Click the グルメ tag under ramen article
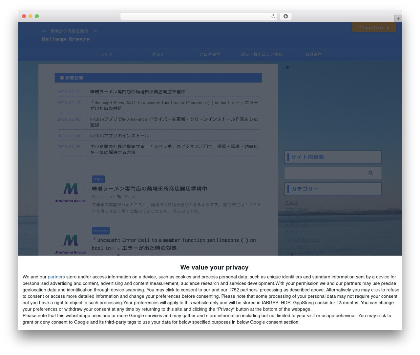This screenshot has width=420, height=355. tap(130, 197)
